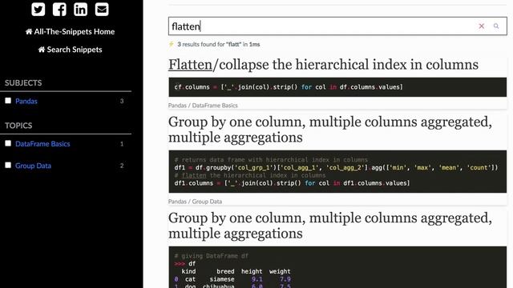Click the 'giving DataFrame df' code block
This screenshot has height=288, width=513.
(337, 267)
